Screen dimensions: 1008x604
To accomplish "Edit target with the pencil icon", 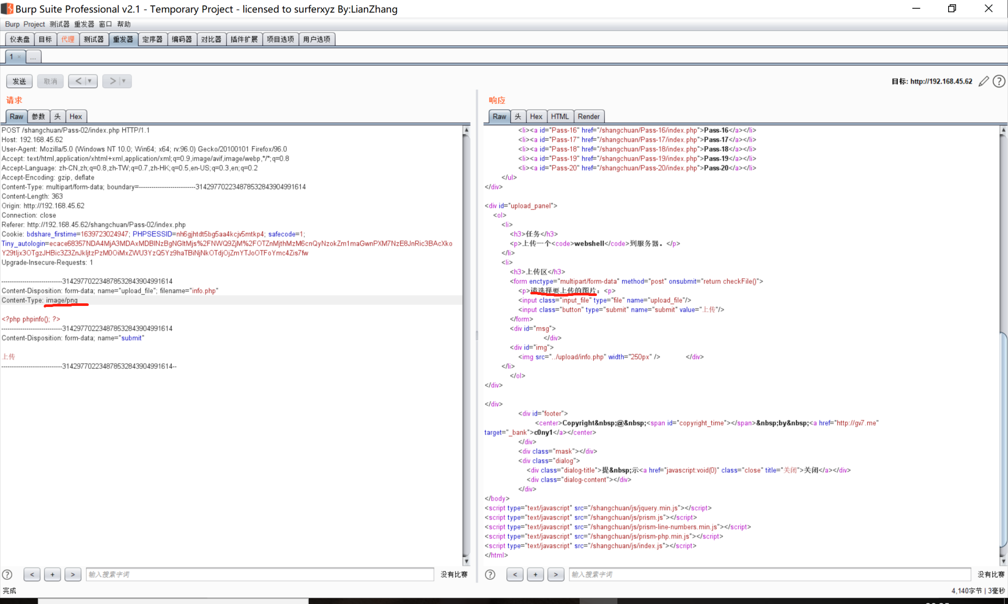I will (984, 81).
